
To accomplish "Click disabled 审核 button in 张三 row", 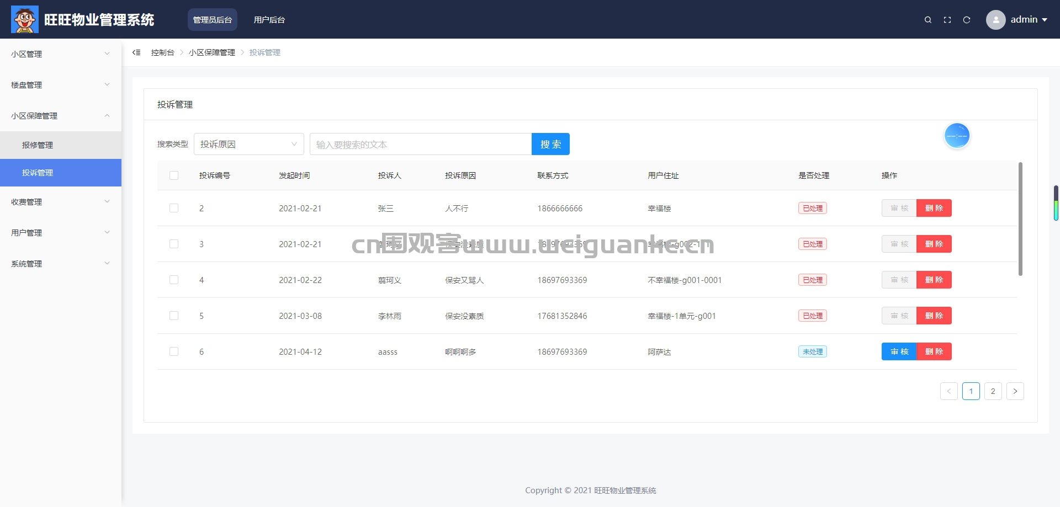I will tap(899, 208).
